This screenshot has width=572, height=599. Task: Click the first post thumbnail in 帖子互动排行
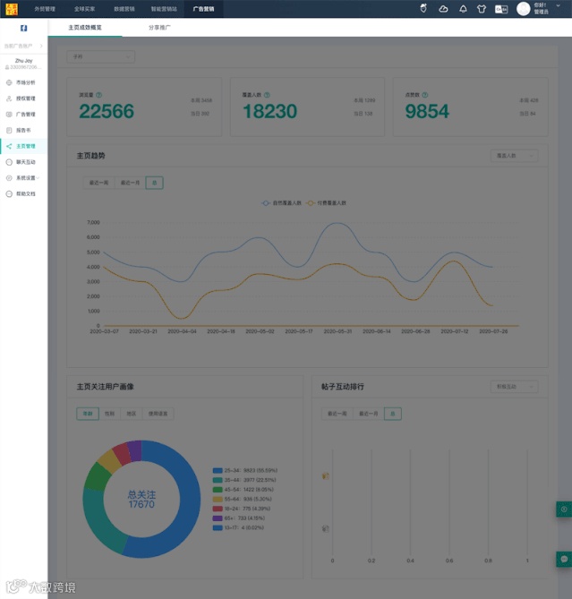pos(326,476)
